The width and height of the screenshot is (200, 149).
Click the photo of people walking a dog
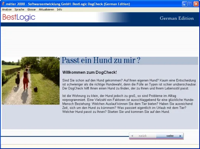(31, 80)
